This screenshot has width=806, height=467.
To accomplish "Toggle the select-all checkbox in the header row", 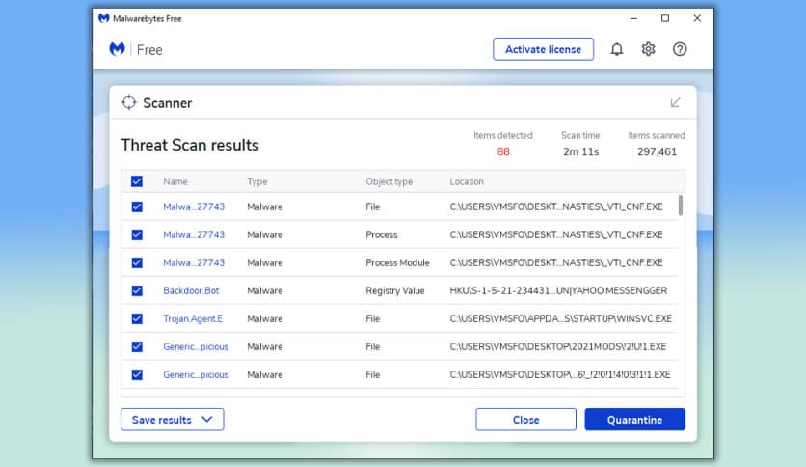I will click(137, 181).
